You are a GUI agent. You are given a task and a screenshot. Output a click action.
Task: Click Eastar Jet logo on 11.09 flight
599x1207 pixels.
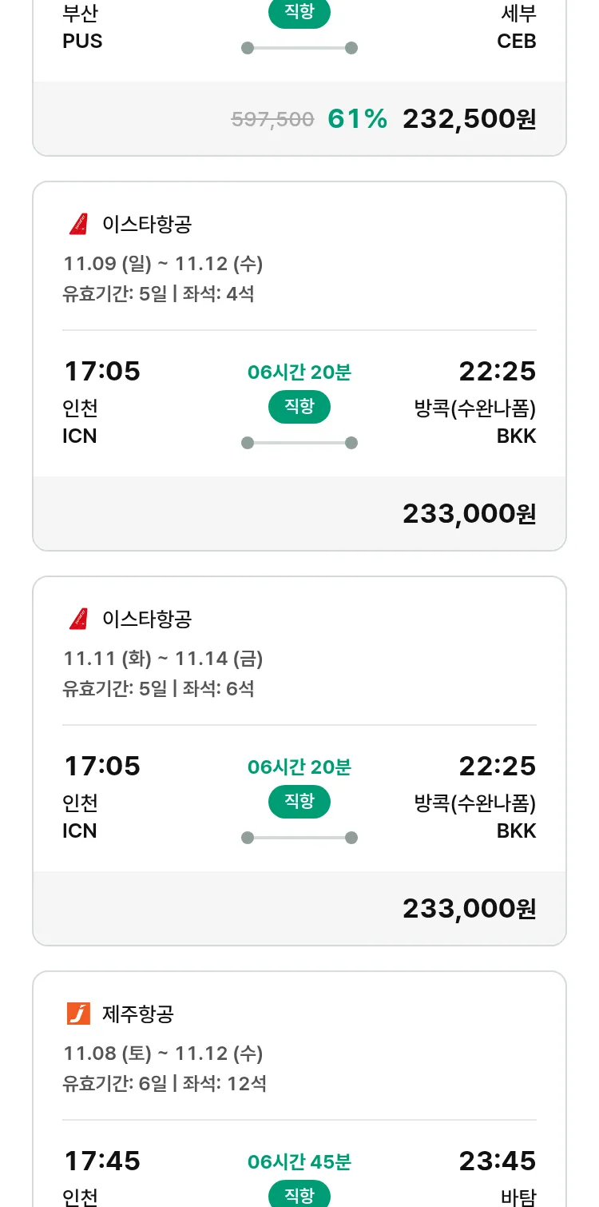point(78,225)
